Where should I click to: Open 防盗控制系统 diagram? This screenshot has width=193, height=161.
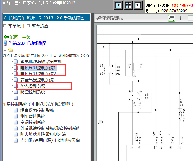point(33,92)
